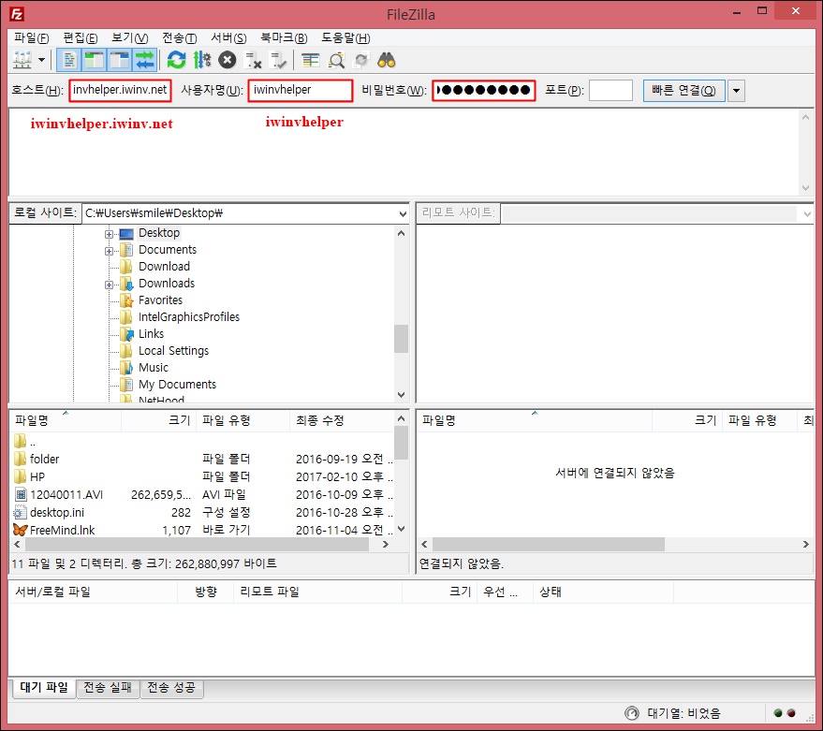Sort local files by 크기 column
The width and height of the screenshot is (823, 731).
click(x=158, y=420)
